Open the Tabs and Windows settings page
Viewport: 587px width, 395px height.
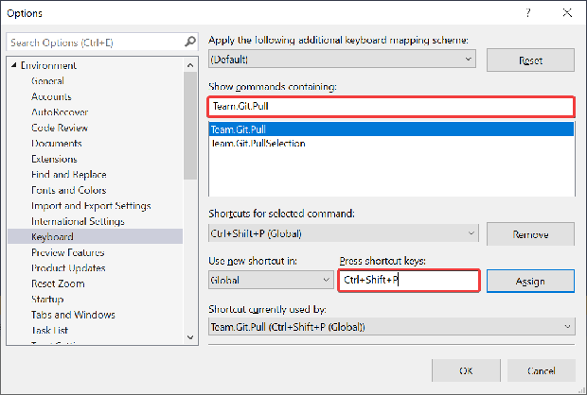click(x=73, y=315)
